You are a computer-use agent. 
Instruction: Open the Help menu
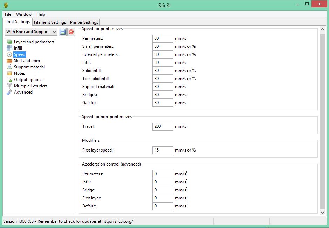(41, 14)
